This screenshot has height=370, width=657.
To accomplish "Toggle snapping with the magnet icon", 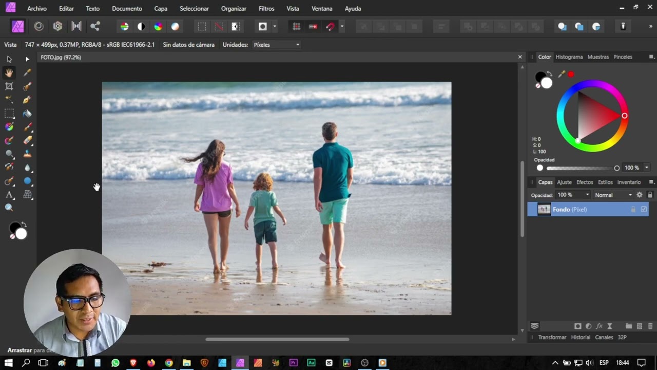I will click(330, 27).
